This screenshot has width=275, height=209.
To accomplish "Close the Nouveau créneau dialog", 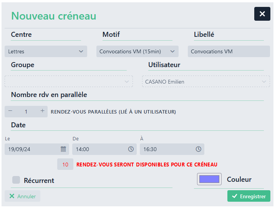I will click(262, 14).
